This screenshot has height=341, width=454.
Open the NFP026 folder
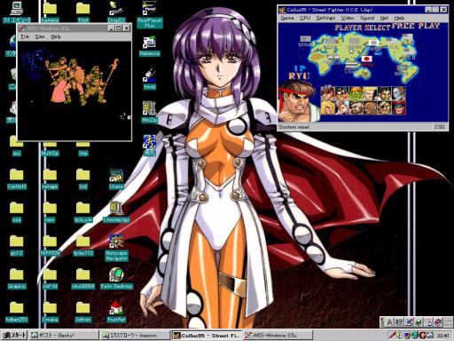tap(50, 246)
